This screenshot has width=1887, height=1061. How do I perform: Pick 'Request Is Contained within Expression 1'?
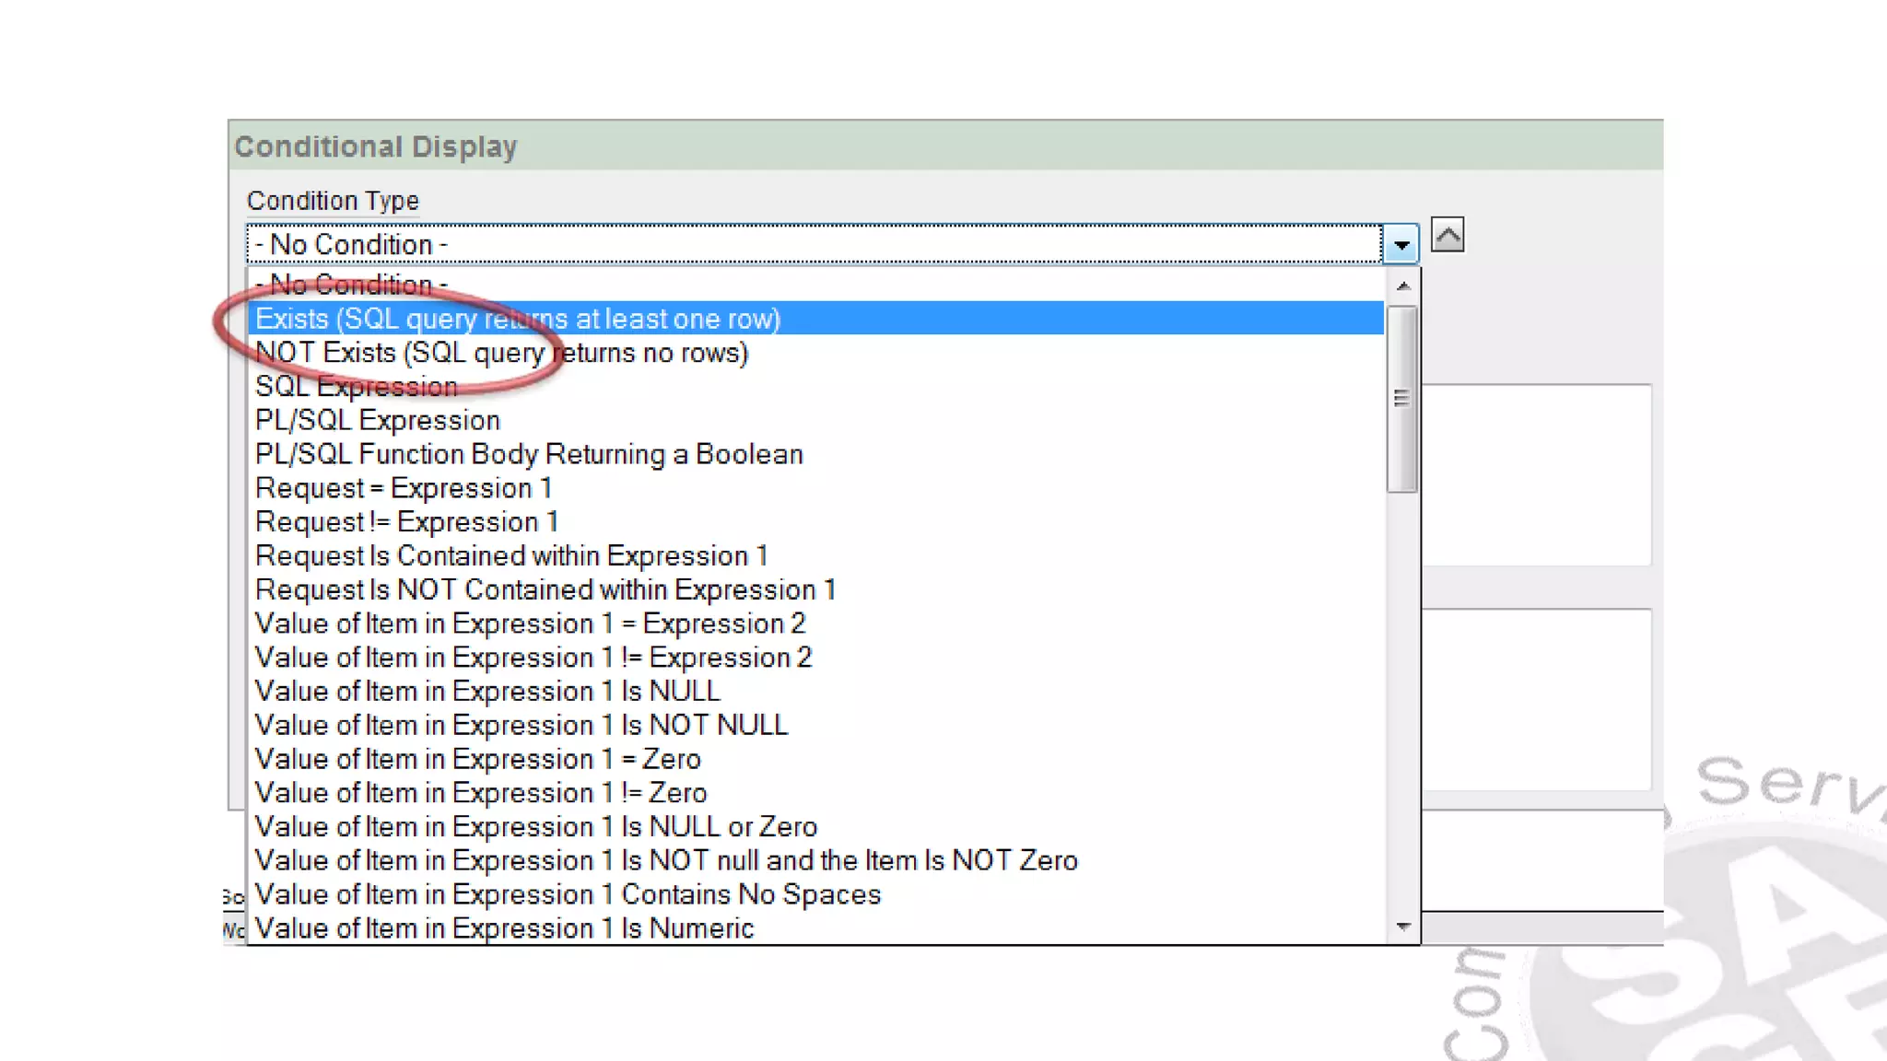pos(511,556)
